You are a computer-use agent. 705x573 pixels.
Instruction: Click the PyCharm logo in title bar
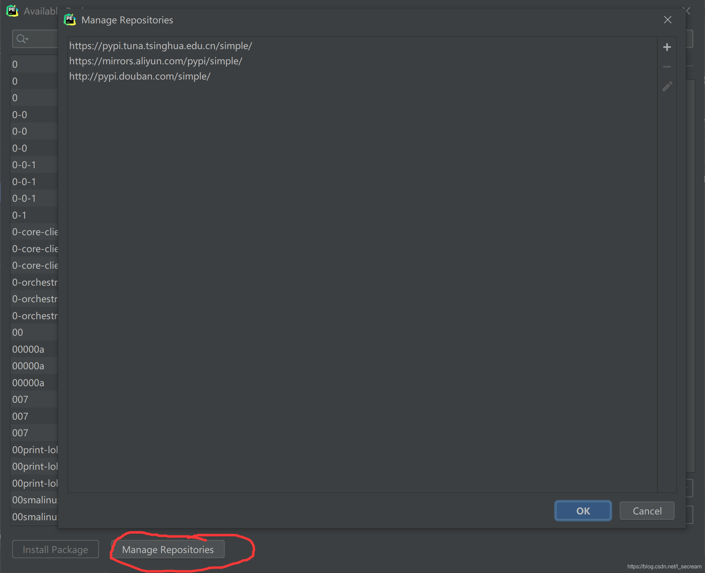70,20
